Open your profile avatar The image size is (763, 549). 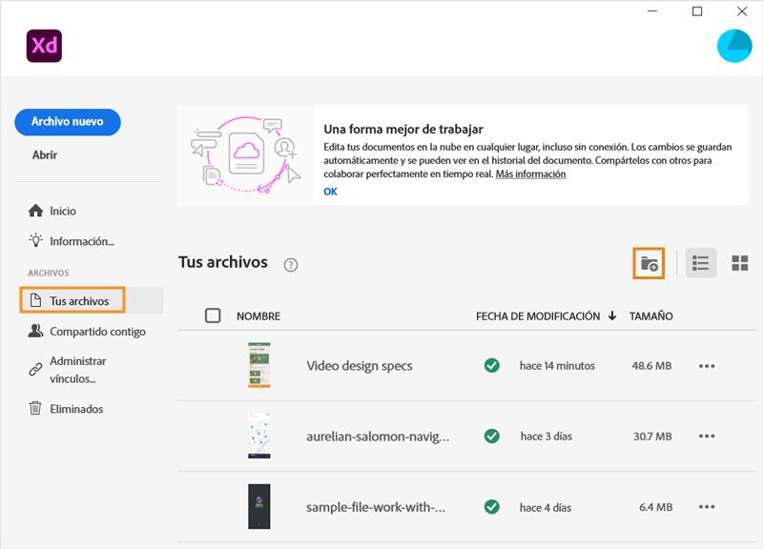point(733,44)
